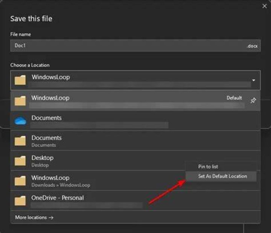Click the OneDrive - Personal folder icon
The height and width of the screenshot is (233, 271).
[20, 201]
